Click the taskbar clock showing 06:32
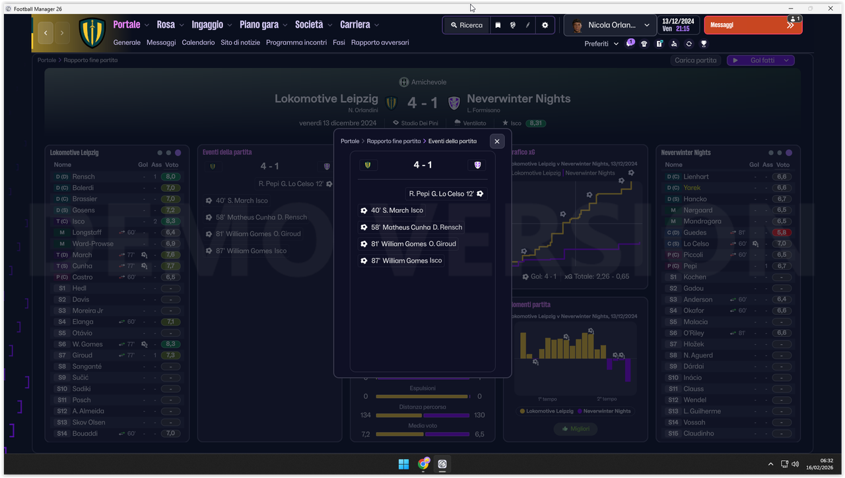Viewport: 845px width, 478px height. (820, 464)
